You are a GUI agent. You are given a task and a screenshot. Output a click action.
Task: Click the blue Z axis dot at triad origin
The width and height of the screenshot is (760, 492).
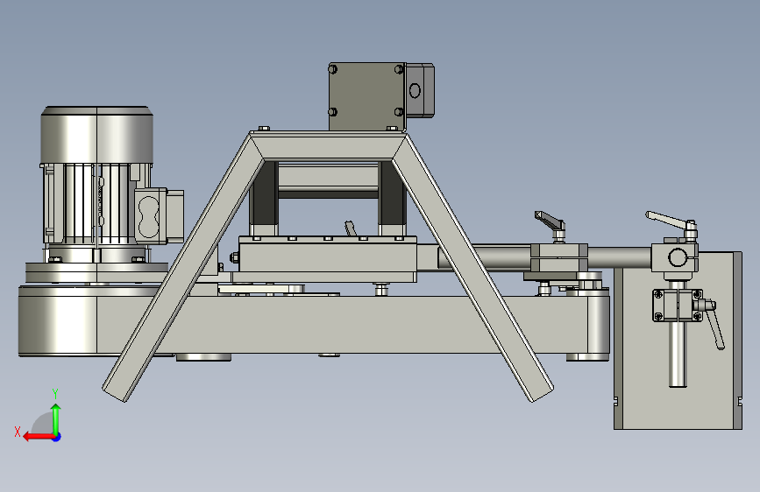click(57, 437)
